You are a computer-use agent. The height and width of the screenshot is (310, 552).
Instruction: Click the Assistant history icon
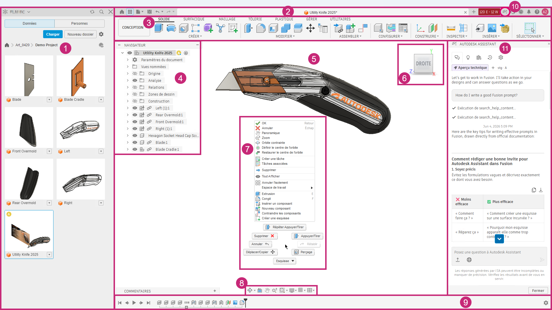tap(490, 57)
